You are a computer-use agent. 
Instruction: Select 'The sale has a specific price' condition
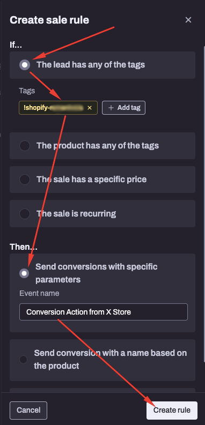tap(102, 180)
